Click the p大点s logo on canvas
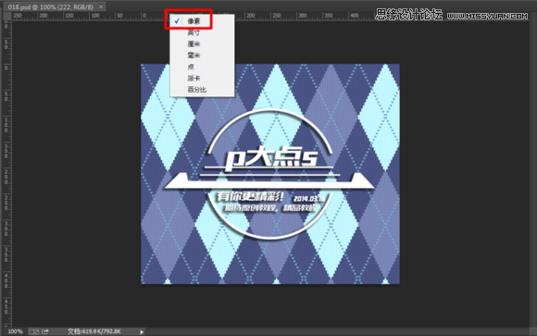537x336 pixels. [271, 159]
